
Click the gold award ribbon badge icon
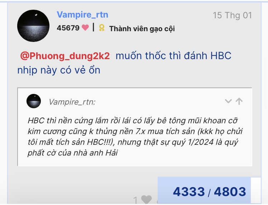pyautogui.click(x=102, y=28)
